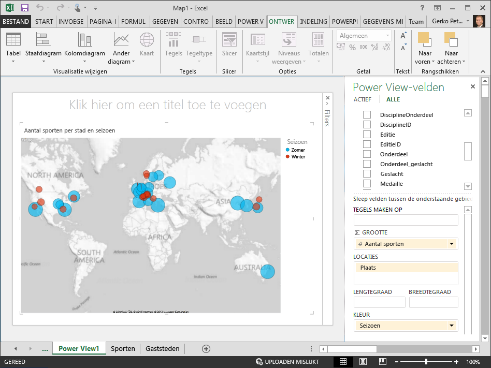Viewport: 491px width, 368px height.
Task: Insert a Slicer with funnel icon
Action: pyautogui.click(x=229, y=39)
